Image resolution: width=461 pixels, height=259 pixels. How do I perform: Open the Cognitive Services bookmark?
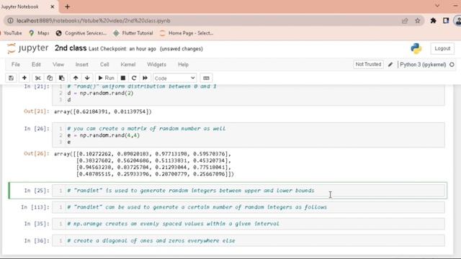(x=81, y=33)
